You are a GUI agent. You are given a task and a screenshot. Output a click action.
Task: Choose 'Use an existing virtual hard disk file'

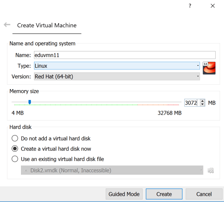[15, 159]
